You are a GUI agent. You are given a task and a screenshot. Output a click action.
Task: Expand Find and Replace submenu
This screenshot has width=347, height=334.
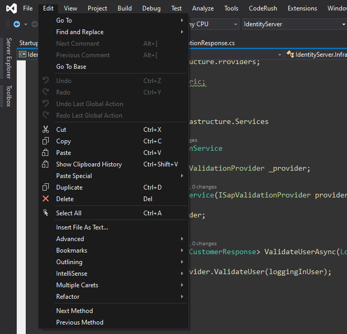[x=113, y=32]
